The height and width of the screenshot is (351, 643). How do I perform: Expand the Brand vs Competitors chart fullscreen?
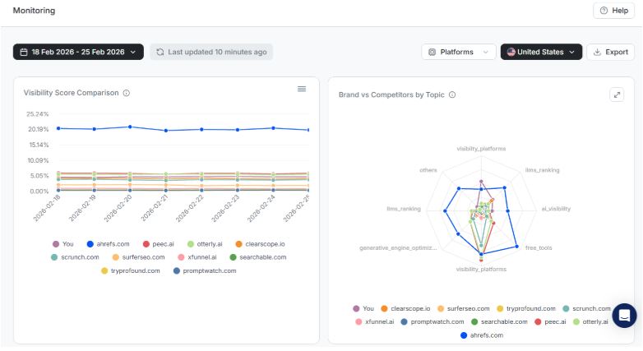point(617,95)
